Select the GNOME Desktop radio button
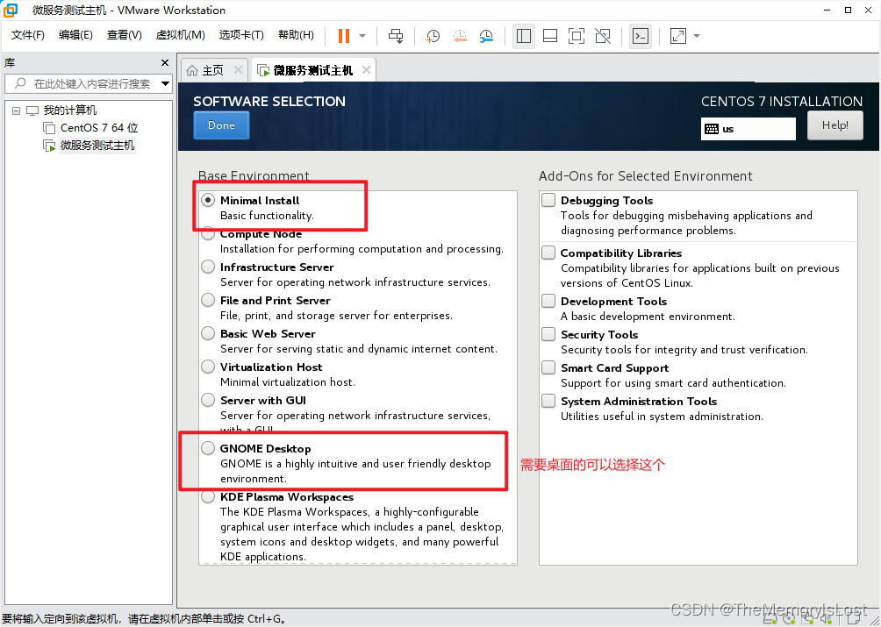The height and width of the screenshot is (627, 881). coord(208,448)
